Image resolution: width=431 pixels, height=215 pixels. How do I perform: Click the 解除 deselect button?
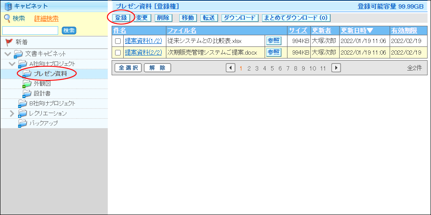157,68
